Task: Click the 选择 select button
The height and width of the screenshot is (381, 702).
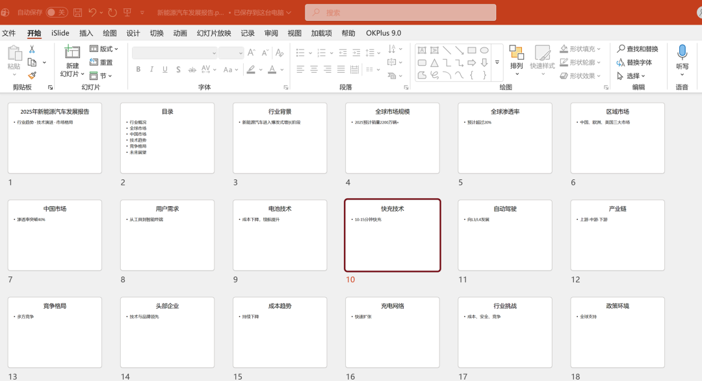Action: click(631, 75)
